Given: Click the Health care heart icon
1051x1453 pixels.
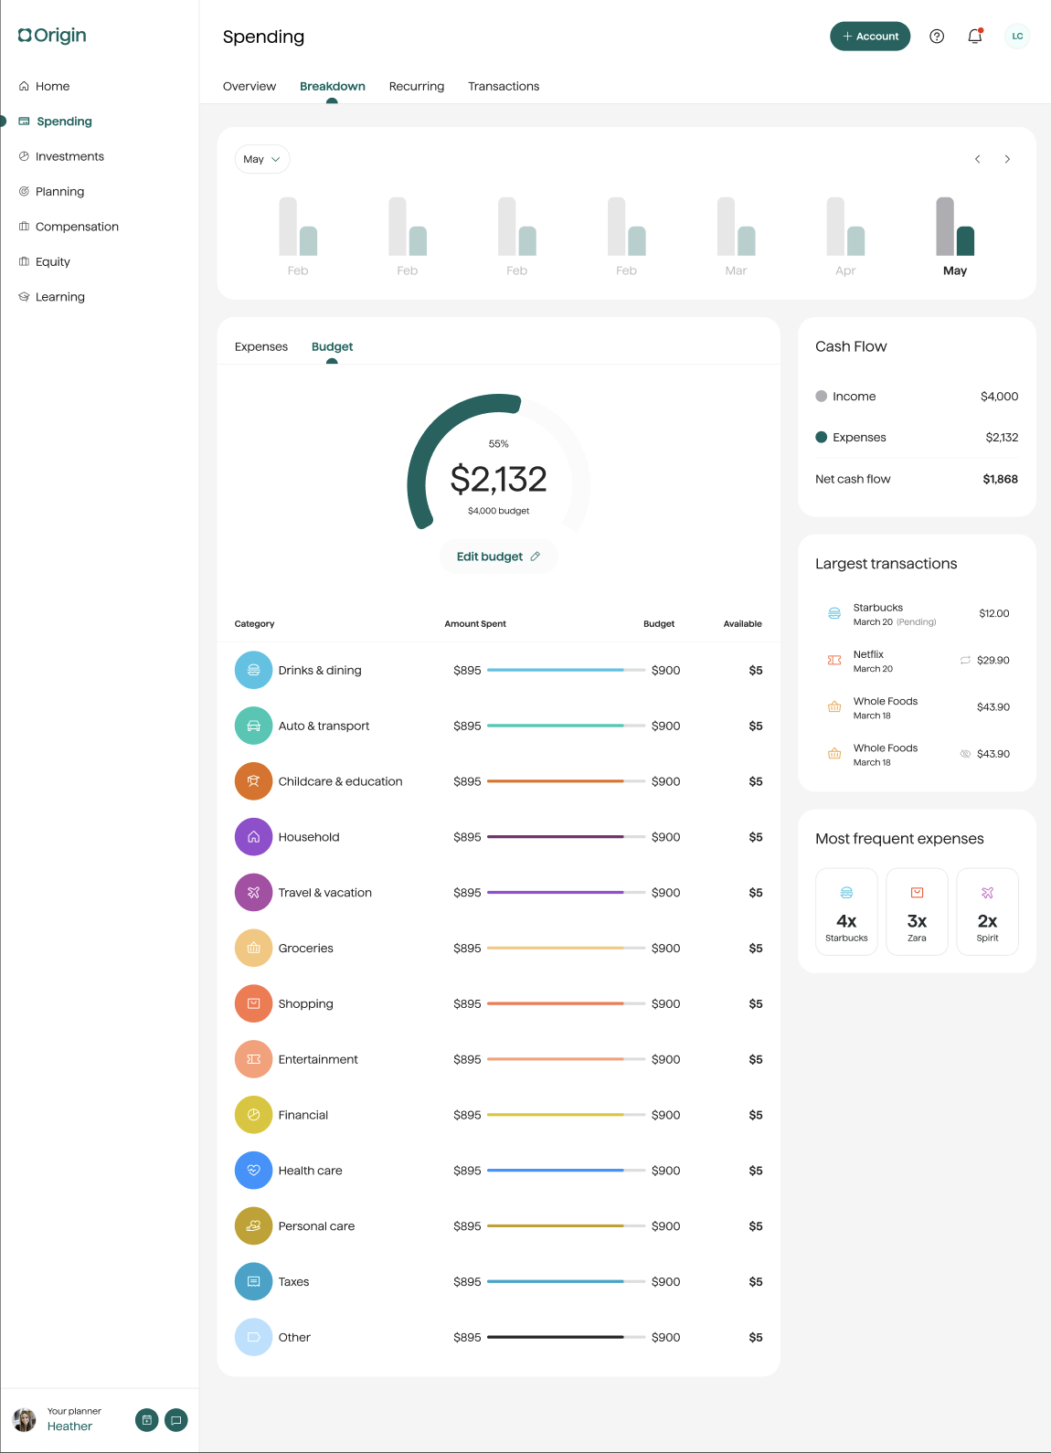Looking at the screenshot, I should click(254, 1171).
